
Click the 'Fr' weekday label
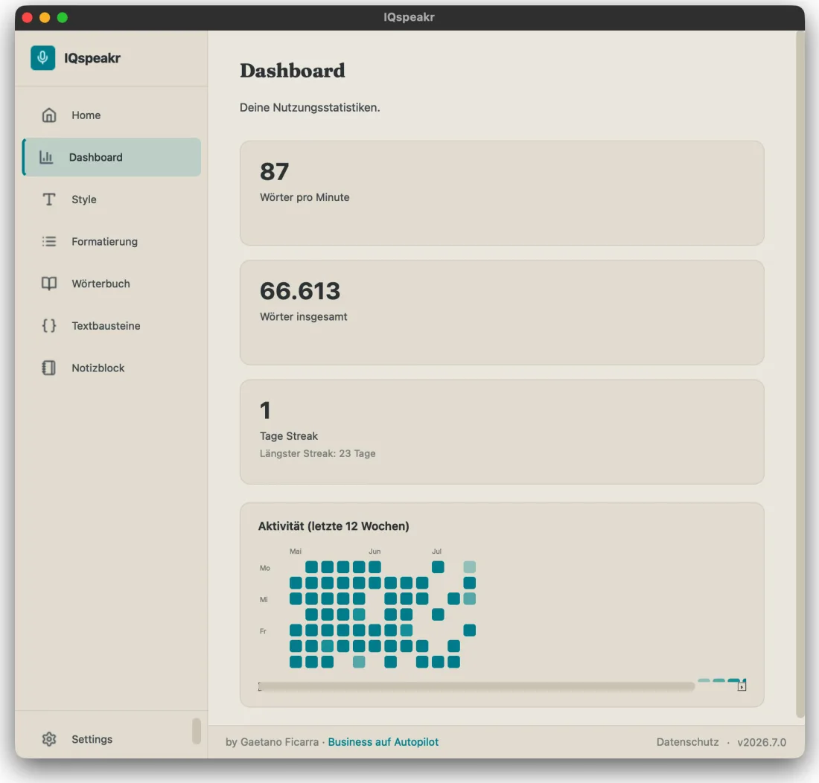tap(264, 631)
